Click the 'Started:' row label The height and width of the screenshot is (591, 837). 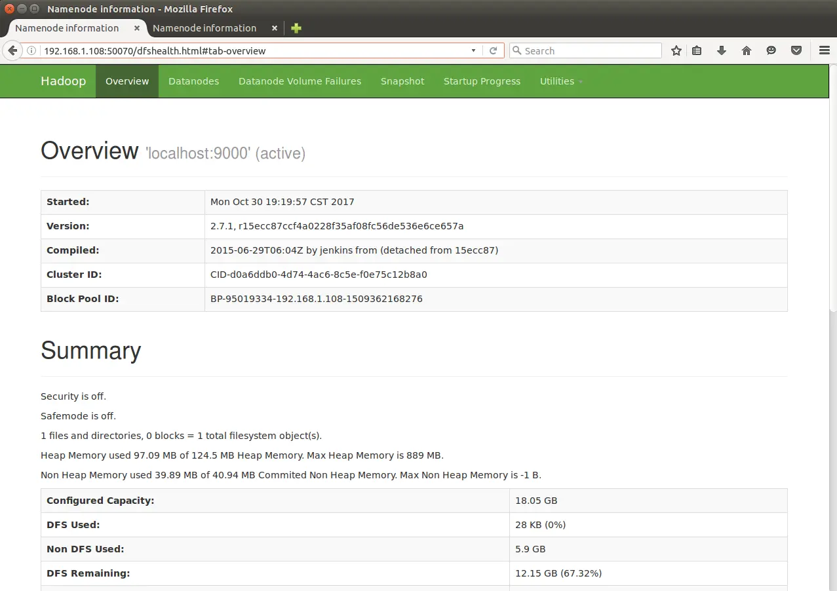pos(68,202)
